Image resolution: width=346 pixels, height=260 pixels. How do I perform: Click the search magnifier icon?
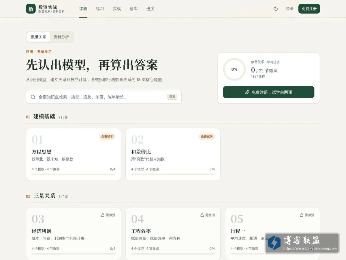click(33, 97)
